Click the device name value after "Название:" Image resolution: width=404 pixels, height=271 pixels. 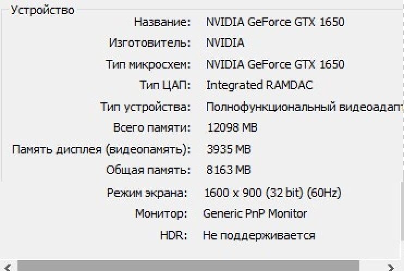275,22
